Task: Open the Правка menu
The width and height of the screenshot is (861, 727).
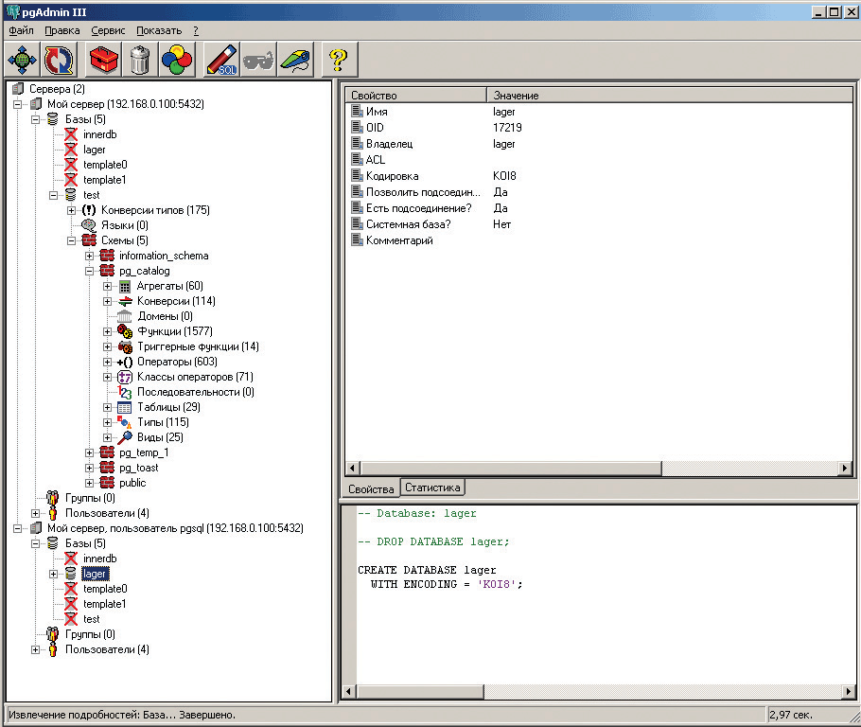Action: tap(62, 31)
